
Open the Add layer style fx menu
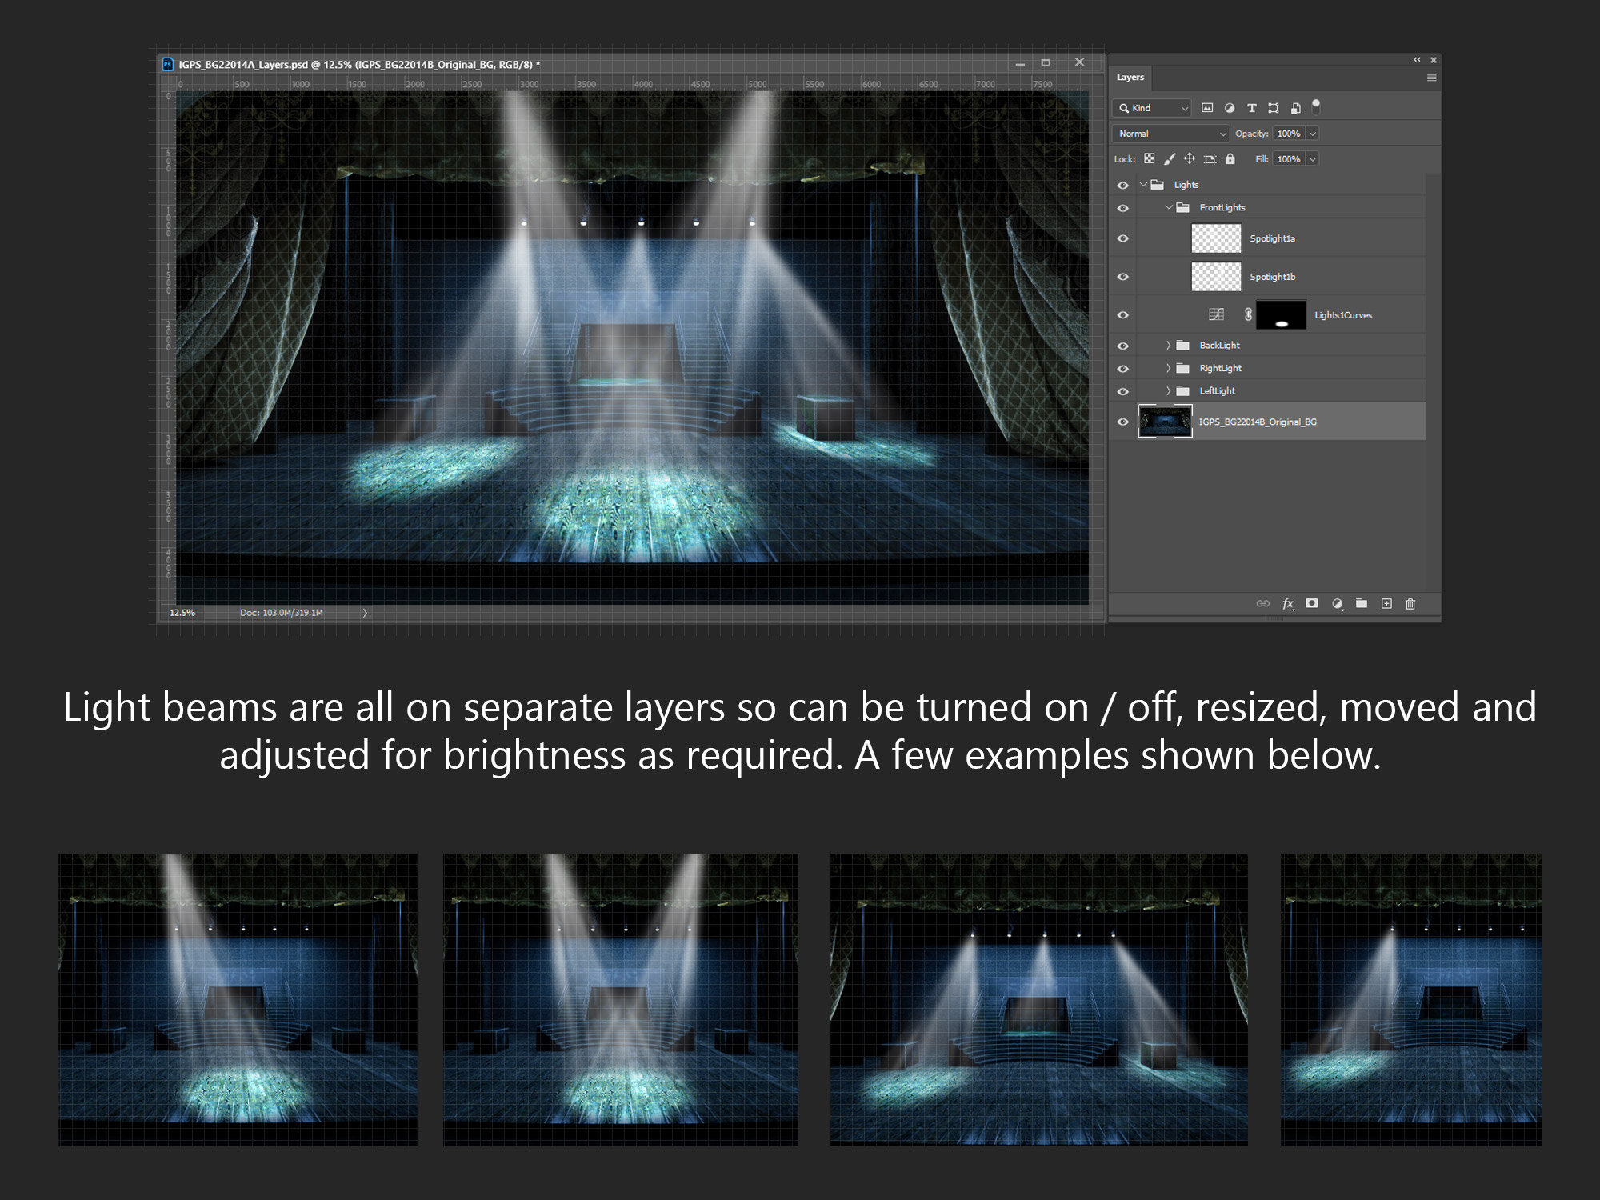coord(1287,603)
